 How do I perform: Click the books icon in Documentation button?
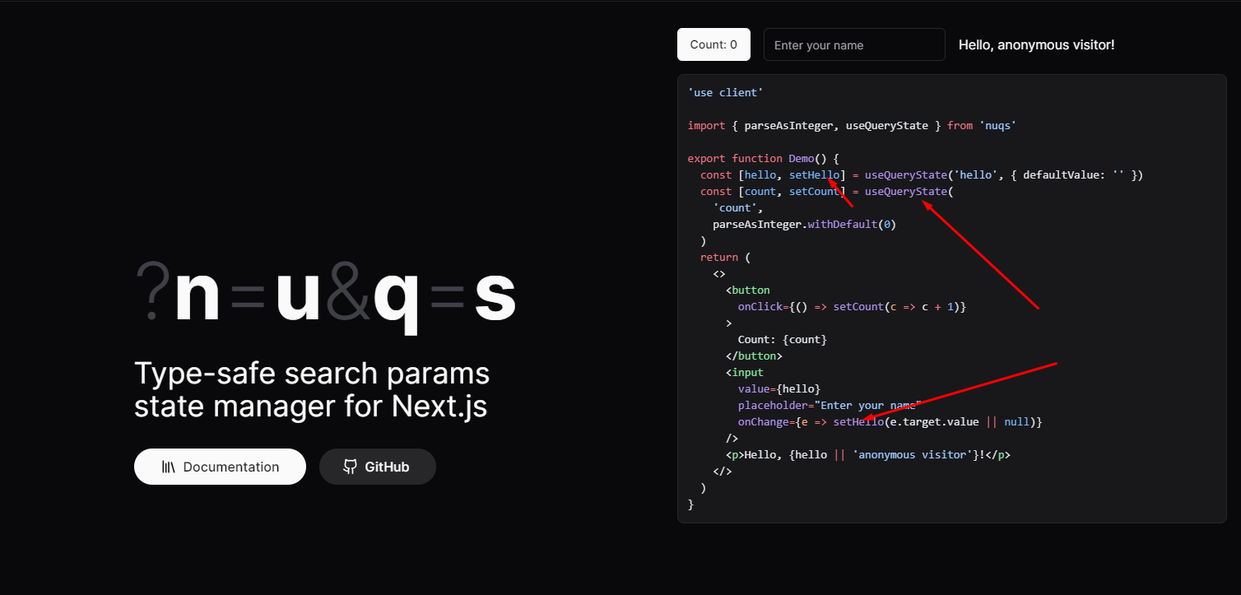point(169,467)
